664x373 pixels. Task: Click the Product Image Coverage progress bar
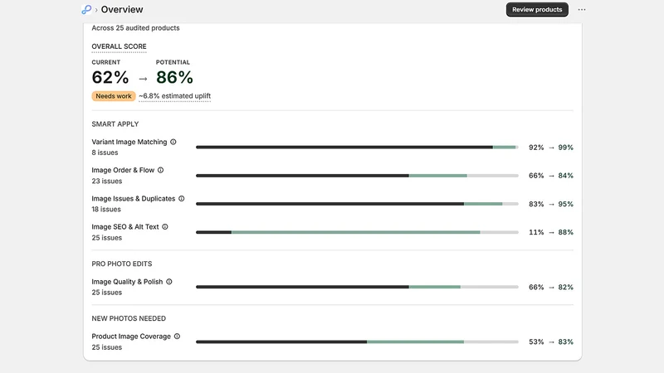[x=357, y=342]
